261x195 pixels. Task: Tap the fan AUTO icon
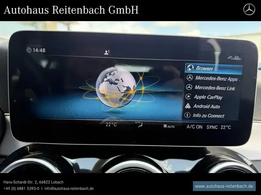(169, 126)
